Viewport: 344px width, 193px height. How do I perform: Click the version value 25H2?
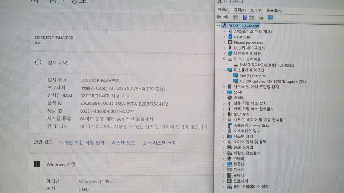pos(84,189)
